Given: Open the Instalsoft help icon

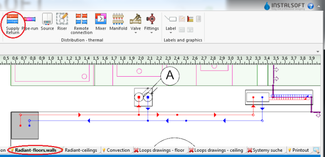Looking at the screenshot, I should pos(310,6).
